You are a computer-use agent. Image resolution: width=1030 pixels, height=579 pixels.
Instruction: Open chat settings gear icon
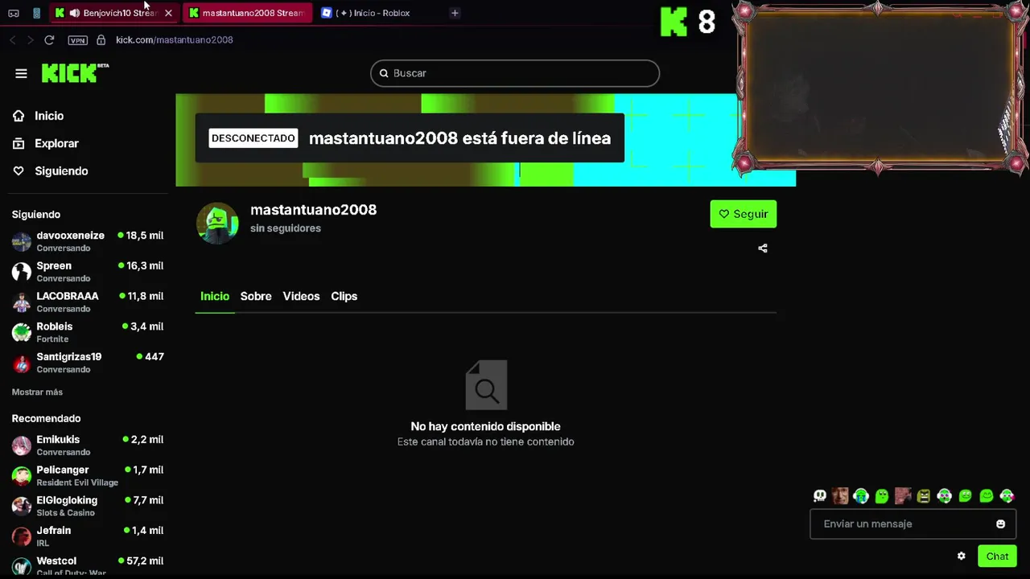(961, 556)
